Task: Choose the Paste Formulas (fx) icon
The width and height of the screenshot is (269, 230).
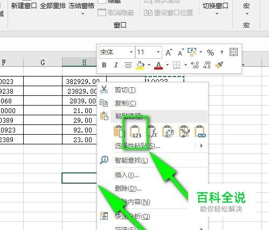Action: (x=152, y=132)
